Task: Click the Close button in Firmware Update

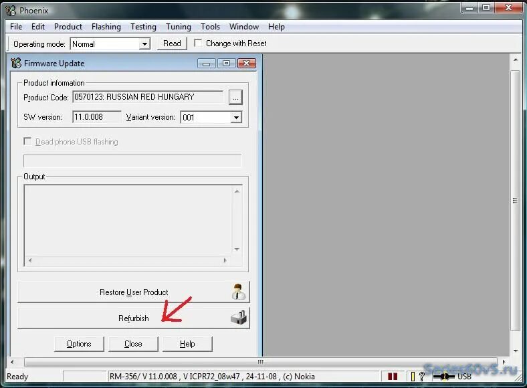Action: 133,344
